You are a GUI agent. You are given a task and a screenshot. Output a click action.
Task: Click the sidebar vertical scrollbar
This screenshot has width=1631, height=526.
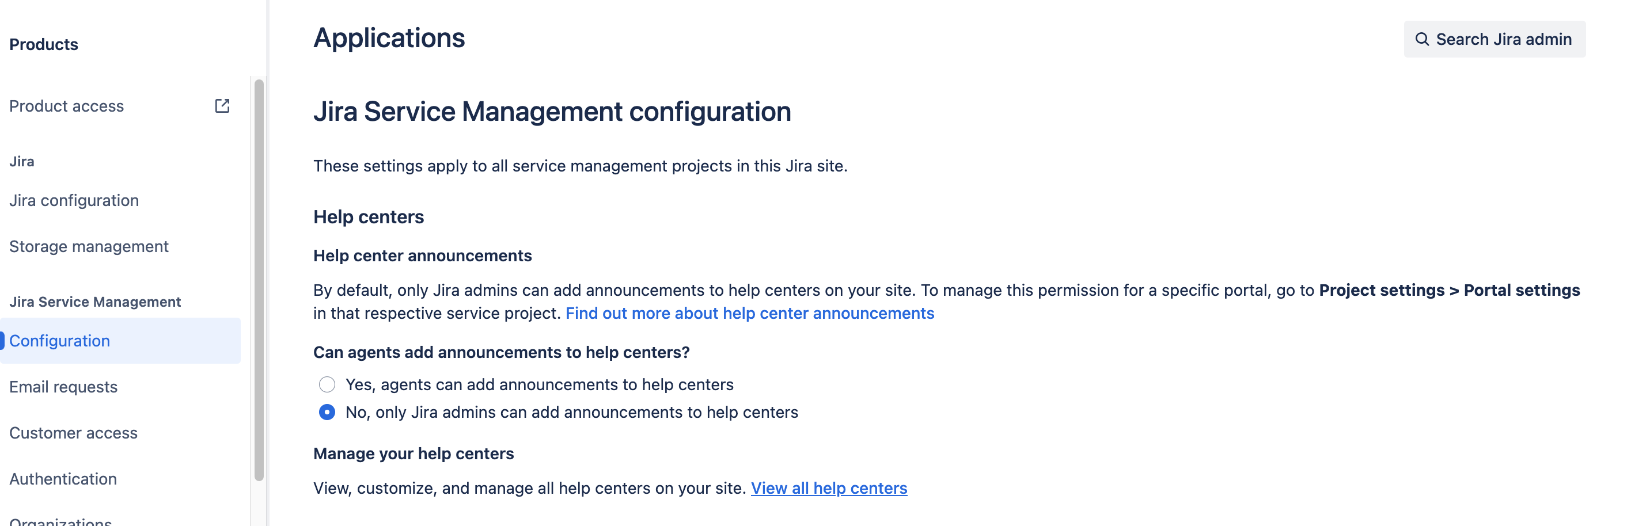click(259, 279)
